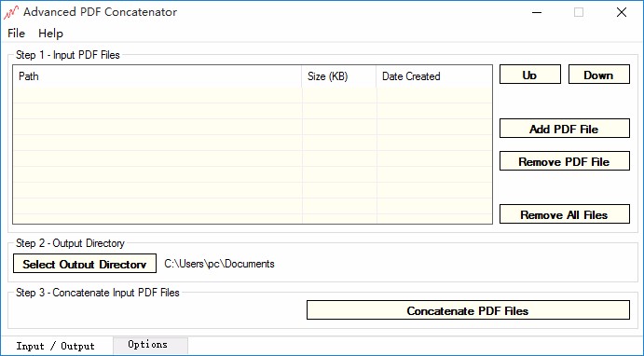Click Remove PDF File button
644x356 pixels.
coord(565,161)
